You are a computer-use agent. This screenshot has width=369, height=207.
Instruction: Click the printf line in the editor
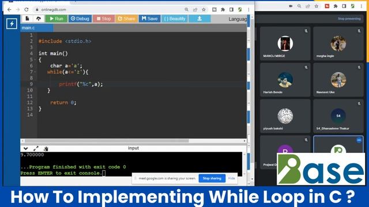point(81,84)
